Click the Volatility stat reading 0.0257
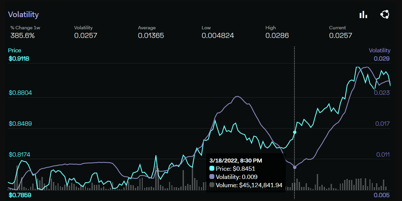Screen dimensions: 402x201 coord(86,36)
